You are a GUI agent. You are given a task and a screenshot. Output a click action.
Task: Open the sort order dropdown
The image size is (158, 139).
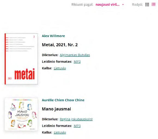[110, 5]
